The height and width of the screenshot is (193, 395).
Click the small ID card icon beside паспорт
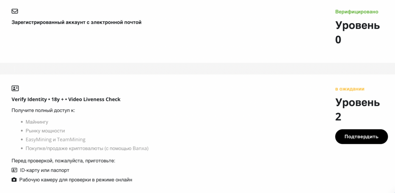pos(14,170)
